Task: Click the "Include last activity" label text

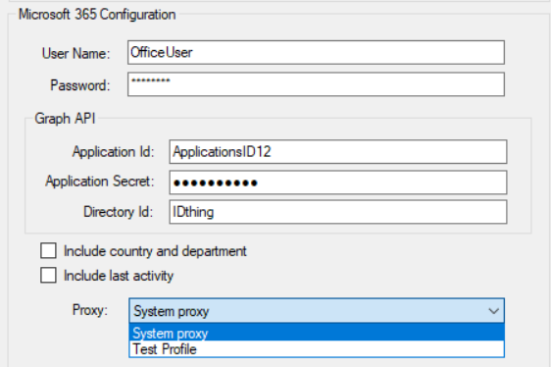Action: click(119, 276)
